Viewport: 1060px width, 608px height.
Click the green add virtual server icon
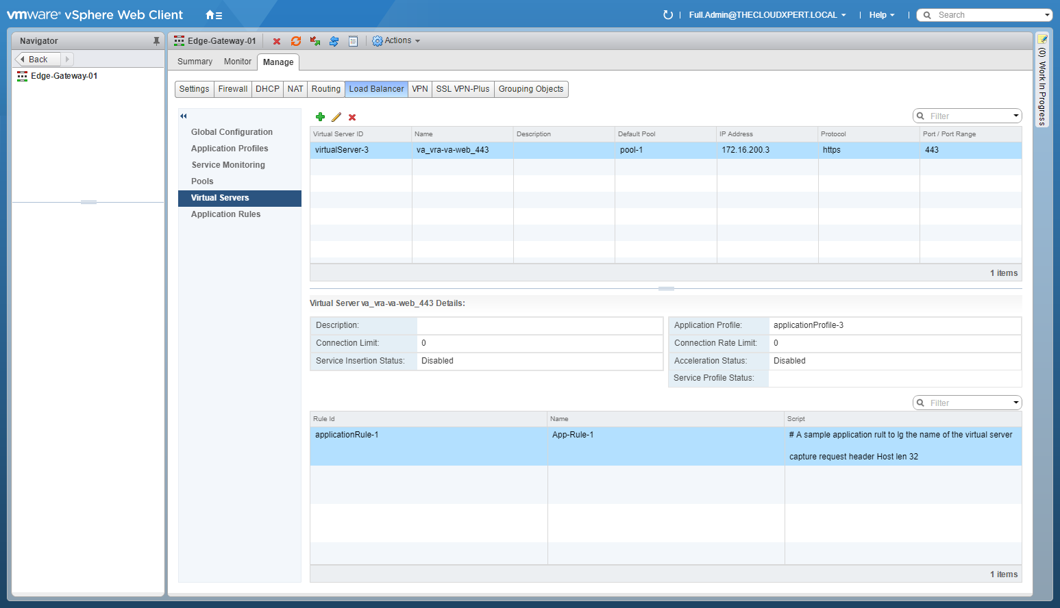pyautogui.click(x=320, y=117)
